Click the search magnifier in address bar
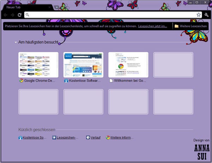This screenshot has width=212, height=163. tap(27, 15)
